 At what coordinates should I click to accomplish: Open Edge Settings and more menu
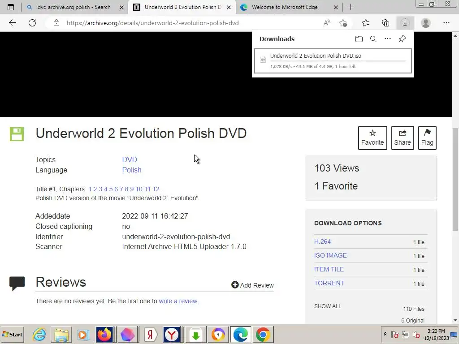click(446, 23)
